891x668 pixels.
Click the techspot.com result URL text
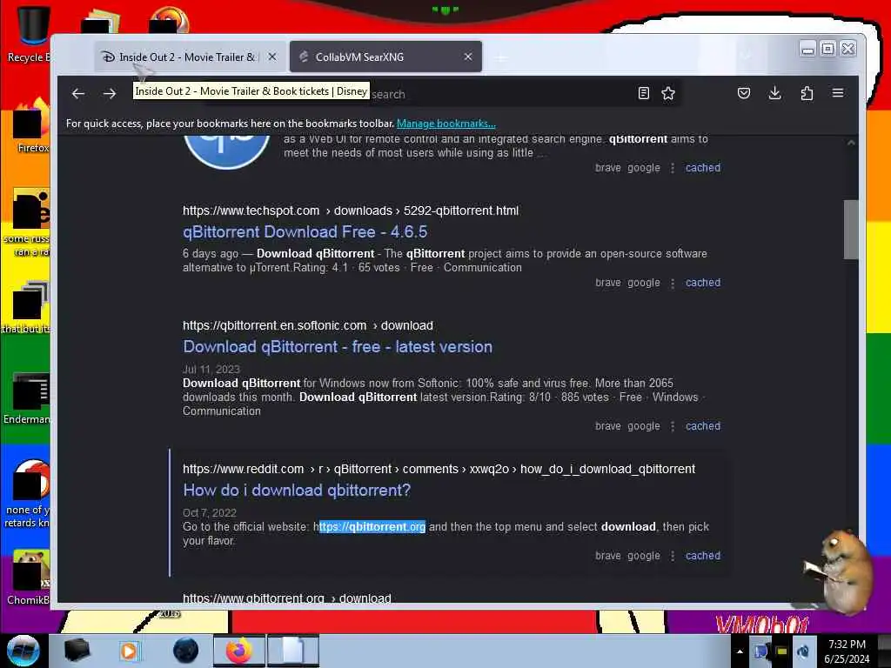coord(351,210)
